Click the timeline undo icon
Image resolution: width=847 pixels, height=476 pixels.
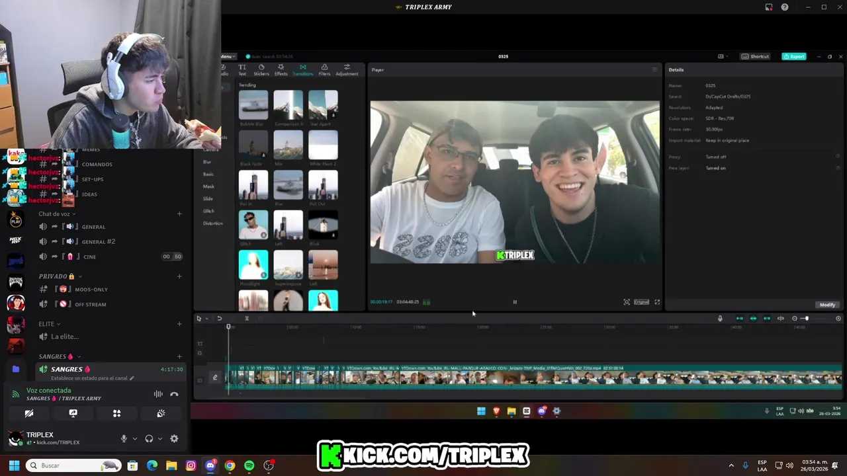[x=219, y=319]
